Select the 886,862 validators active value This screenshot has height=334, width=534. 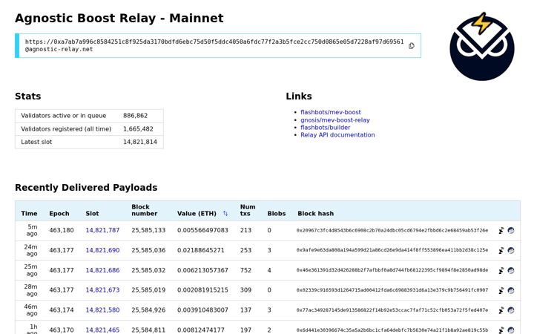(x=135, y=116)
